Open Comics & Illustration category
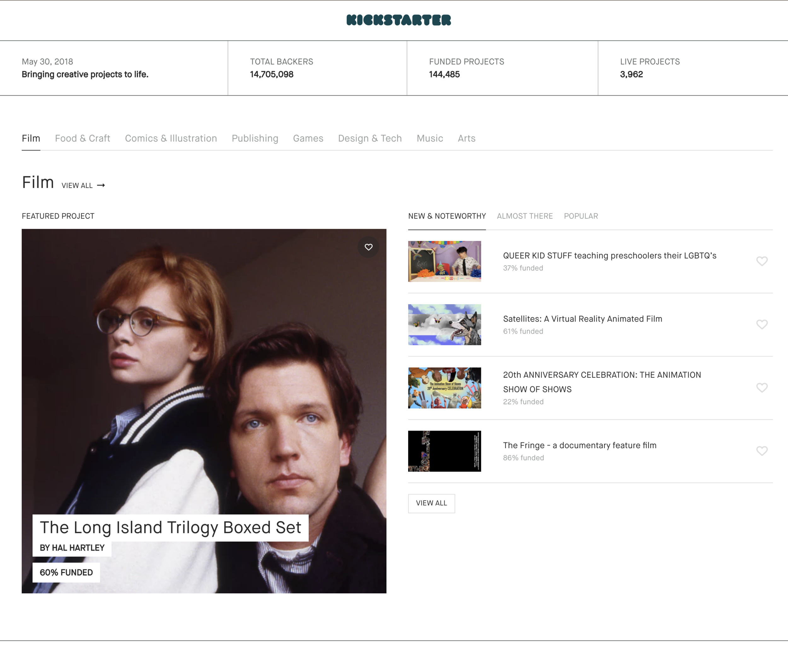 171,139
